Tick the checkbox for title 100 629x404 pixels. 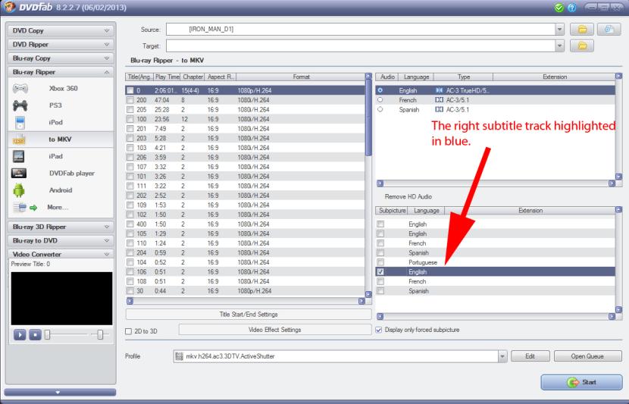pyautogui.click(x=130, y=119)
